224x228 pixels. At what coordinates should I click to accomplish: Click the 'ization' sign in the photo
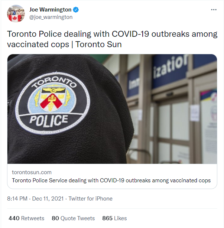coord(170,67)
